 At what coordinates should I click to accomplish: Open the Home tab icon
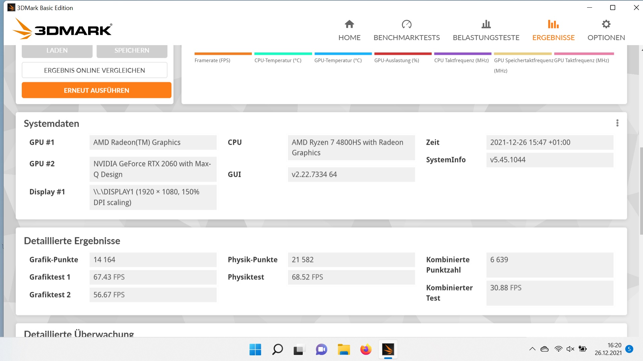click(349, 24)
